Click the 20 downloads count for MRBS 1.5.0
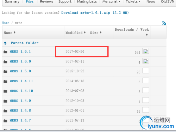The width and height of the screenshot is (176, 132). coord(138,72)
